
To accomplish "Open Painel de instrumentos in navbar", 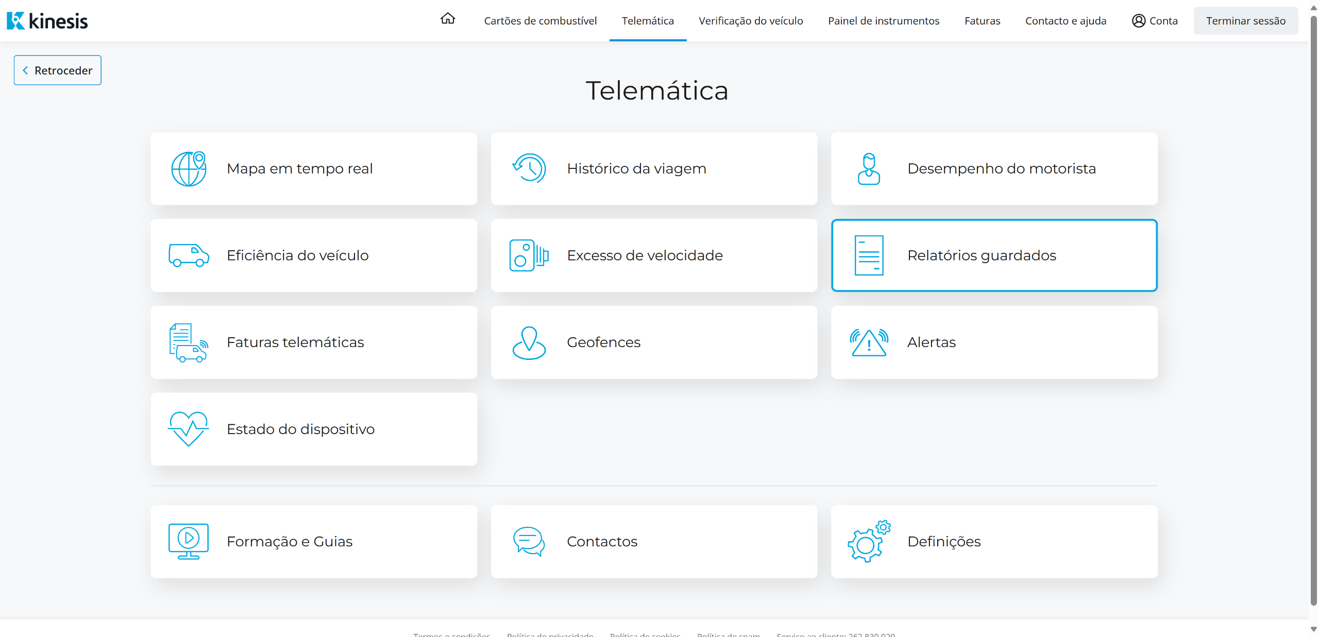I will pos(883,21).
